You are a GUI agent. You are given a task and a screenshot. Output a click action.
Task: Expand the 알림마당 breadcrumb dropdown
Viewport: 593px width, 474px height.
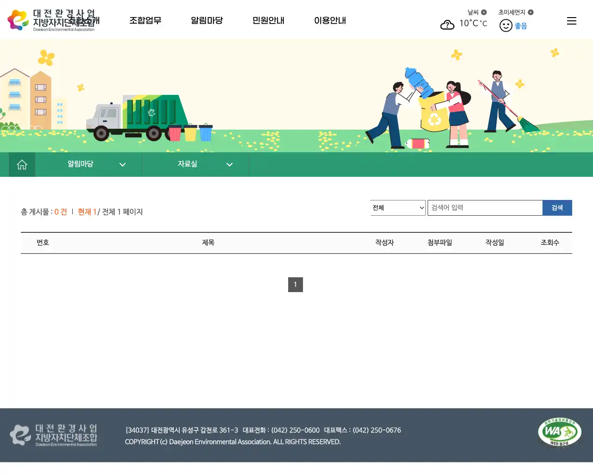pos(88,164)
